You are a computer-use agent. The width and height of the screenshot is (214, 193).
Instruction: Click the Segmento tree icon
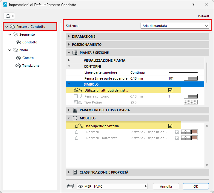(x=15, y=34)
